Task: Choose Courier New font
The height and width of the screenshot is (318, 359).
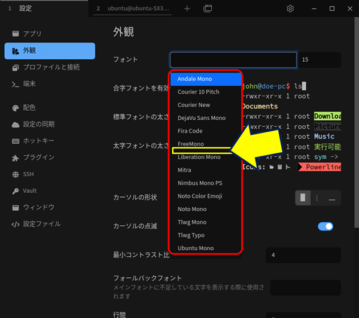Action: point(206,105)
